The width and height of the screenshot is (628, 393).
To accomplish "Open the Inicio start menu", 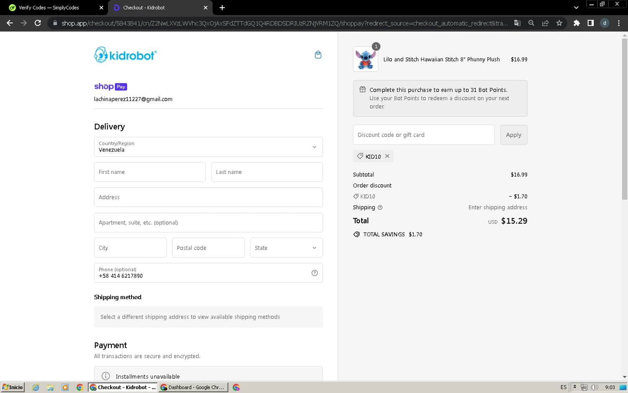I will click(13, 387).
